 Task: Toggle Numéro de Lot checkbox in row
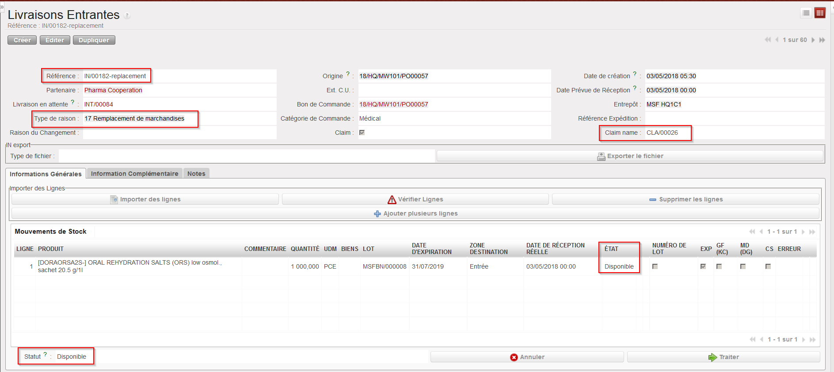pos(655,266)
